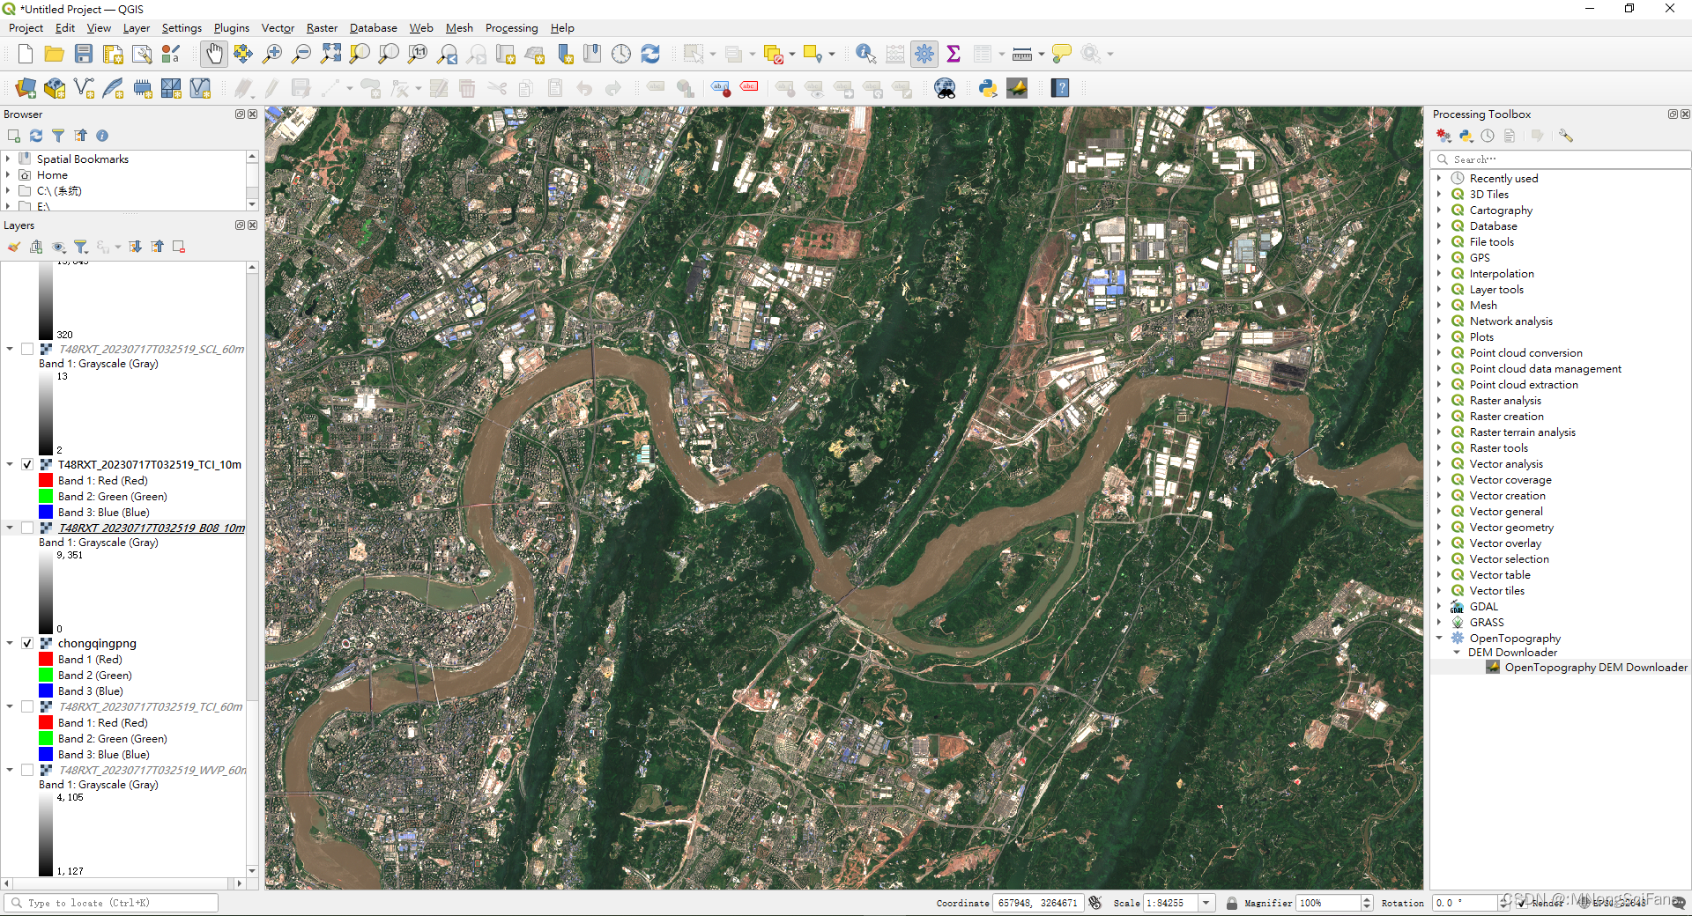Enable visibility of T48RXT_20230717T032519_B08_10m layer
The image size is (1692, 916).
pyautogui.click(x=27, y=528)
